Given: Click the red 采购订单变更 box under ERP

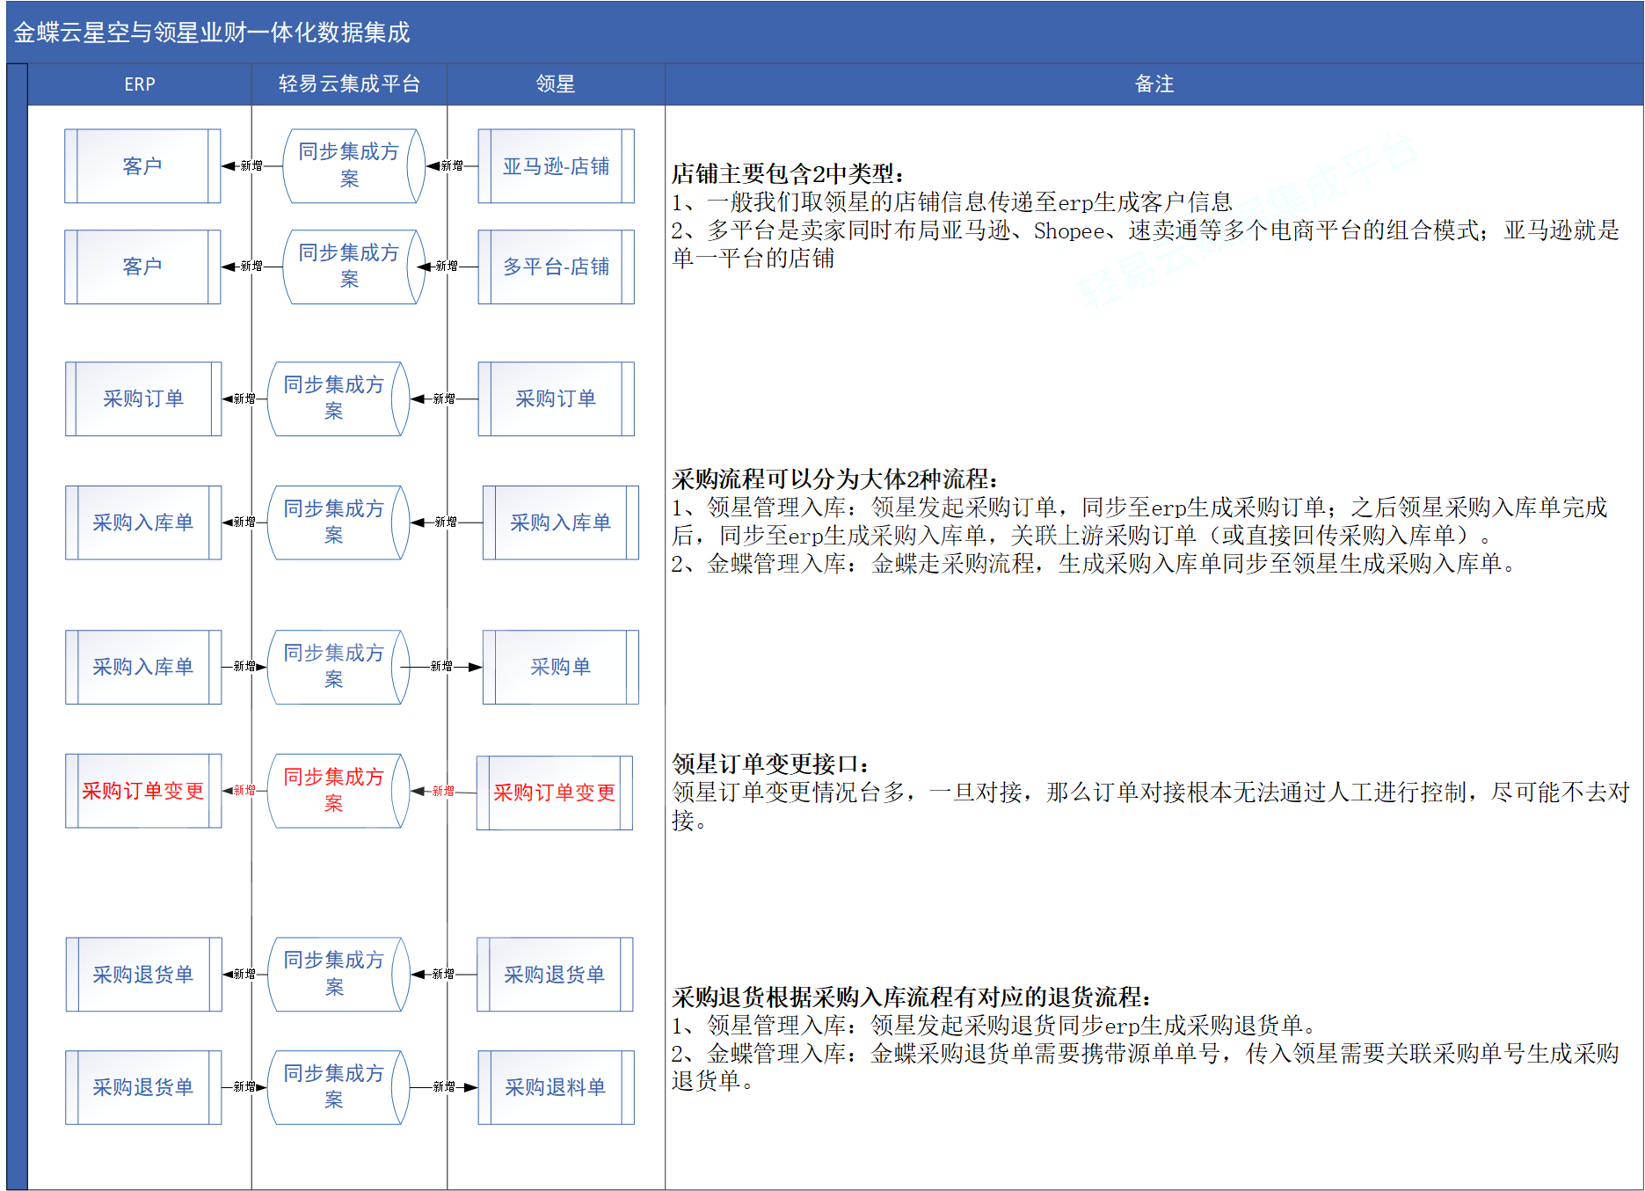Looking at the screenshot, I should click(143, 791).
